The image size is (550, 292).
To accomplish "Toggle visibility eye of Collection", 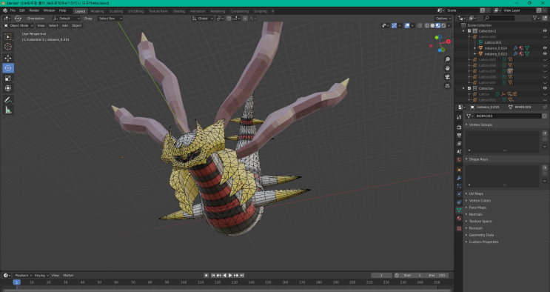I will click(x=545, y=88).
